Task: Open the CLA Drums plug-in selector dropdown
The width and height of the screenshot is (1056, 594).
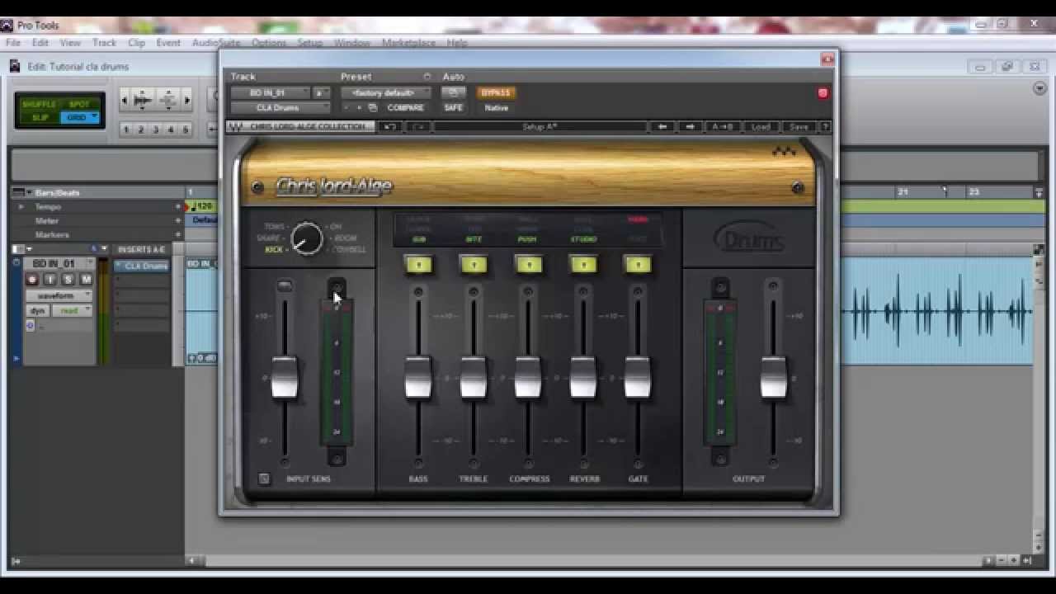Action: tap(280, 107)
